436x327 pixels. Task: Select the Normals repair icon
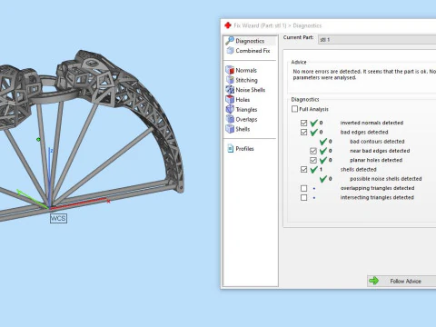point(230,70)
